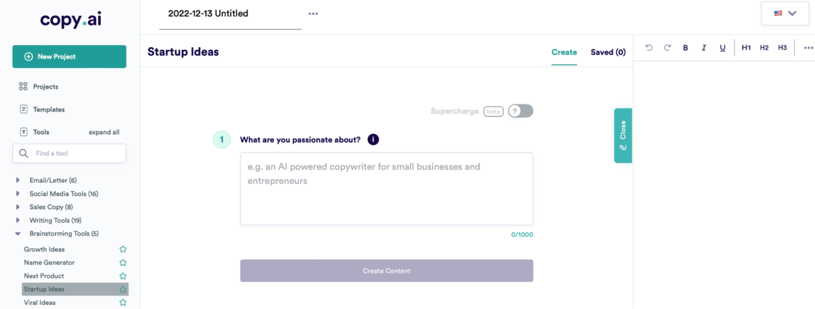
Task: Click the info icon beside passion question
Action: 373,139
